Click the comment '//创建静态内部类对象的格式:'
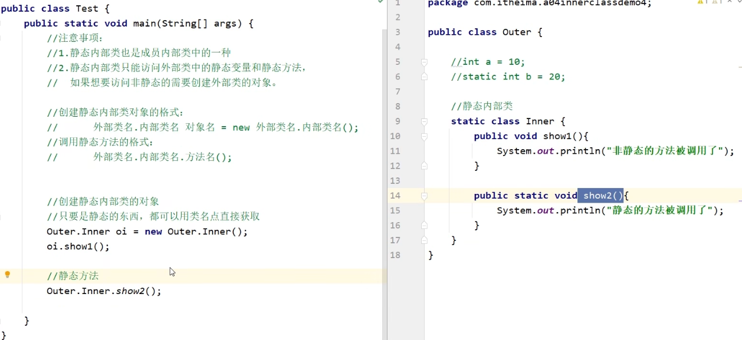Viewport: 742px width, 340px height. 116,113
